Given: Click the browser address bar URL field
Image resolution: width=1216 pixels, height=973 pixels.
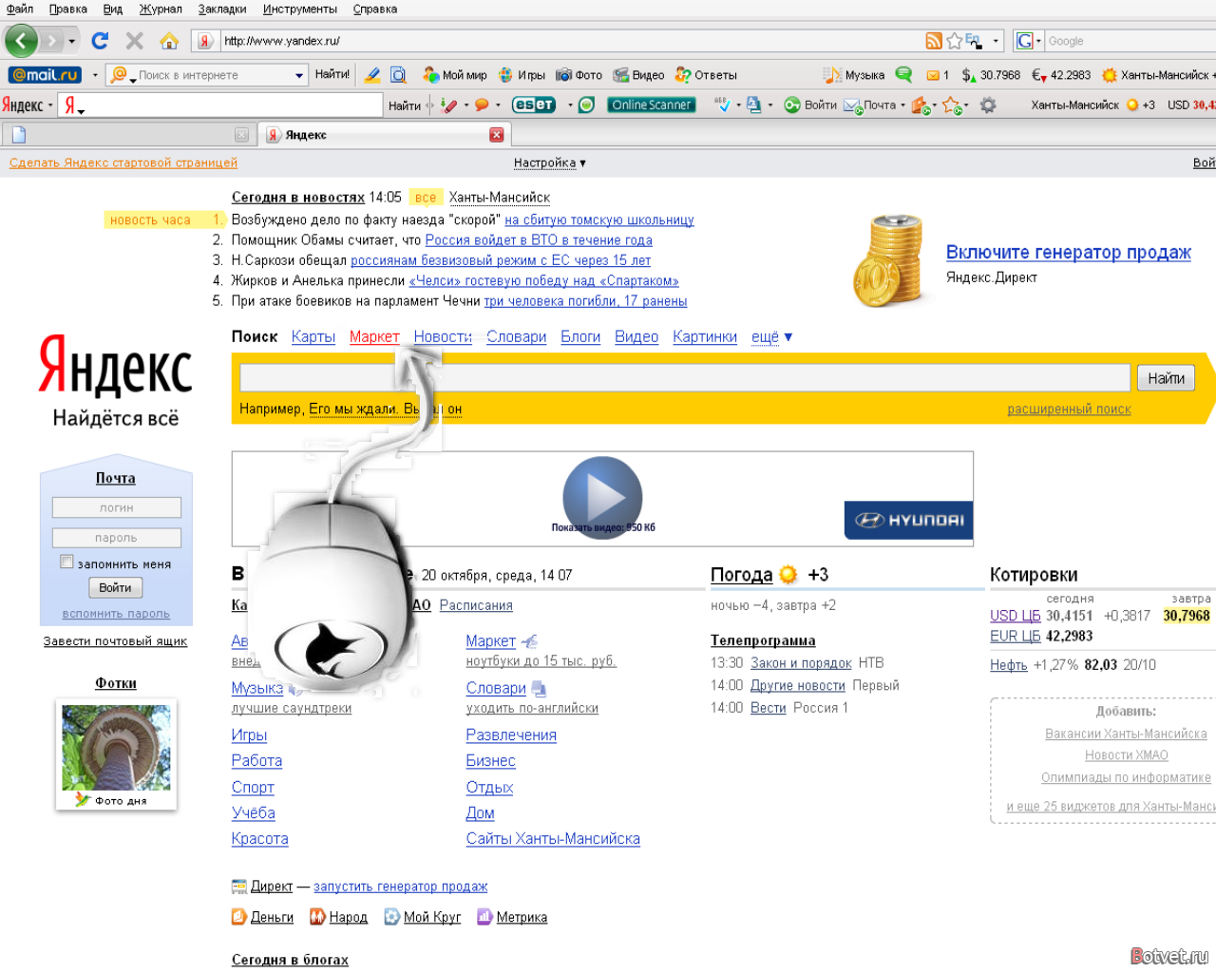Looking at the screenshot, I should 570,41.
